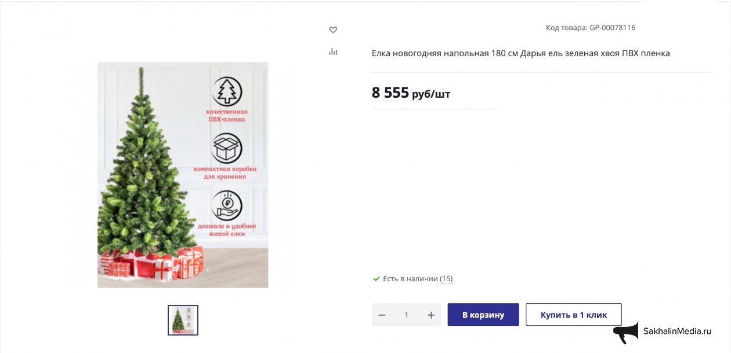The width and height of the screenshot is (731, 353).
Task: Click the fir tree circle icon in photo
Action: pos(227,91)
